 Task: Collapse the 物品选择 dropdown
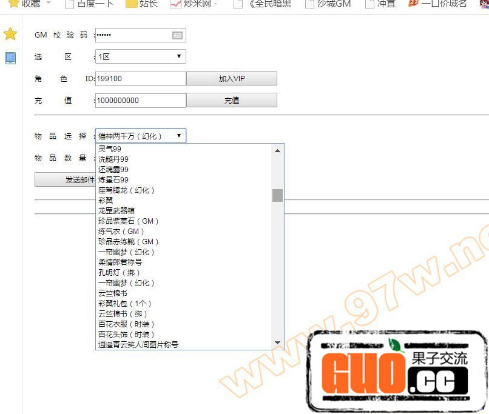[140, 136]
